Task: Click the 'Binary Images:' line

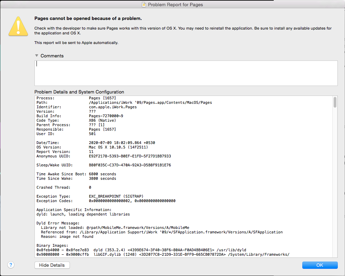Action: point(52,245)
